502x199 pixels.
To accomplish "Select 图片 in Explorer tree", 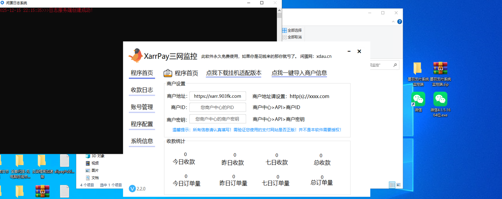I will pos(92,170).
